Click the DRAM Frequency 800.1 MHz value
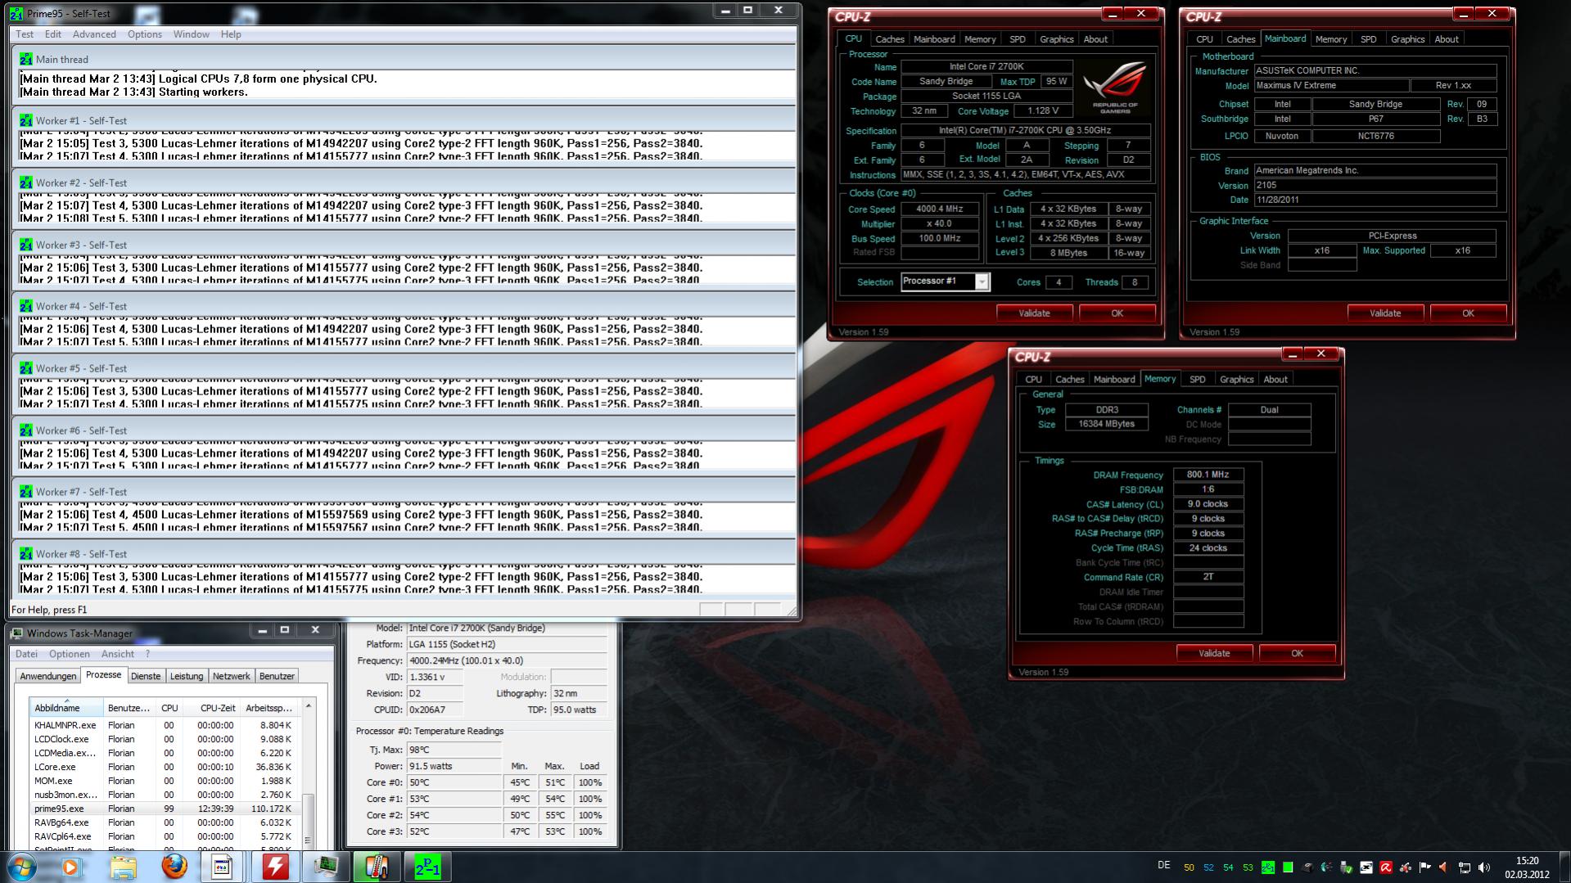Screen dimensions: 1571x883 point(1208,475)
